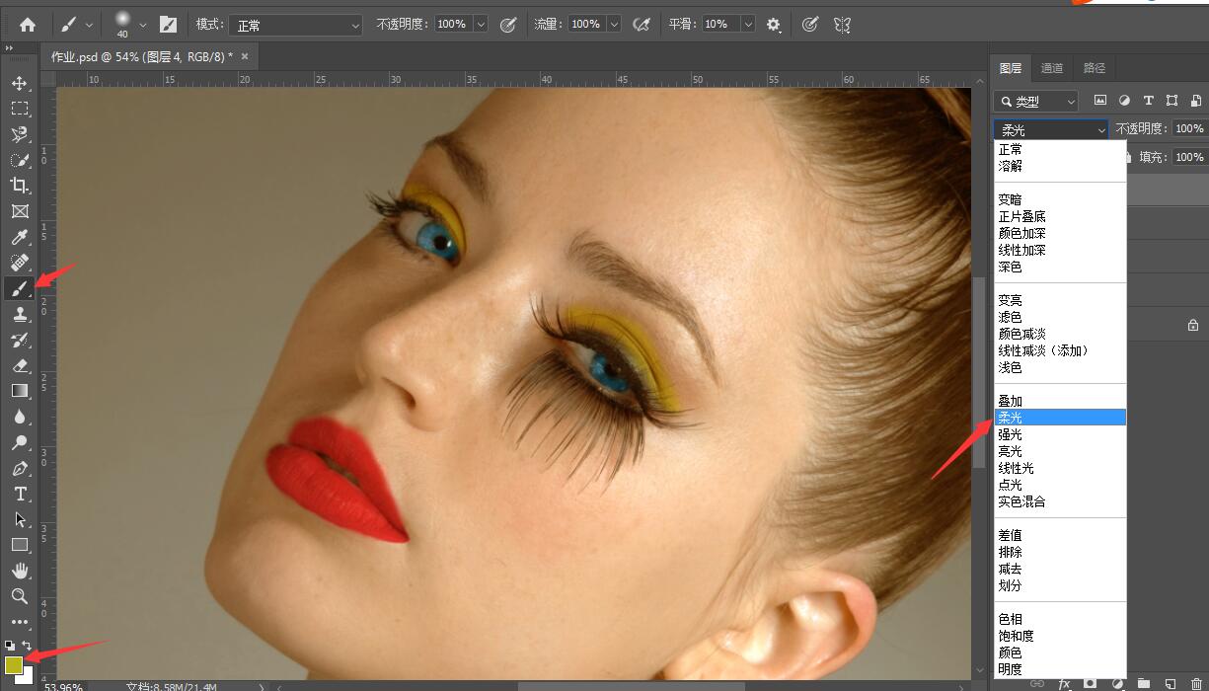Activate the Clone Stamp tool
The height and width of the screenshot is (691, 1209).
(x=20, y=314)
